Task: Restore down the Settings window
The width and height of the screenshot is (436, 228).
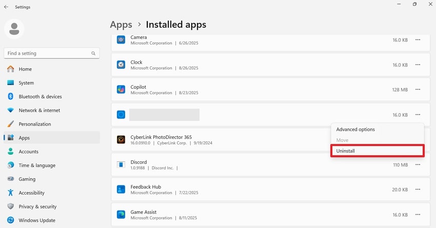Action: 414,4
